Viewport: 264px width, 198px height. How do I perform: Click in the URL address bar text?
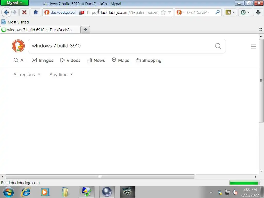[x=123, y=12]
